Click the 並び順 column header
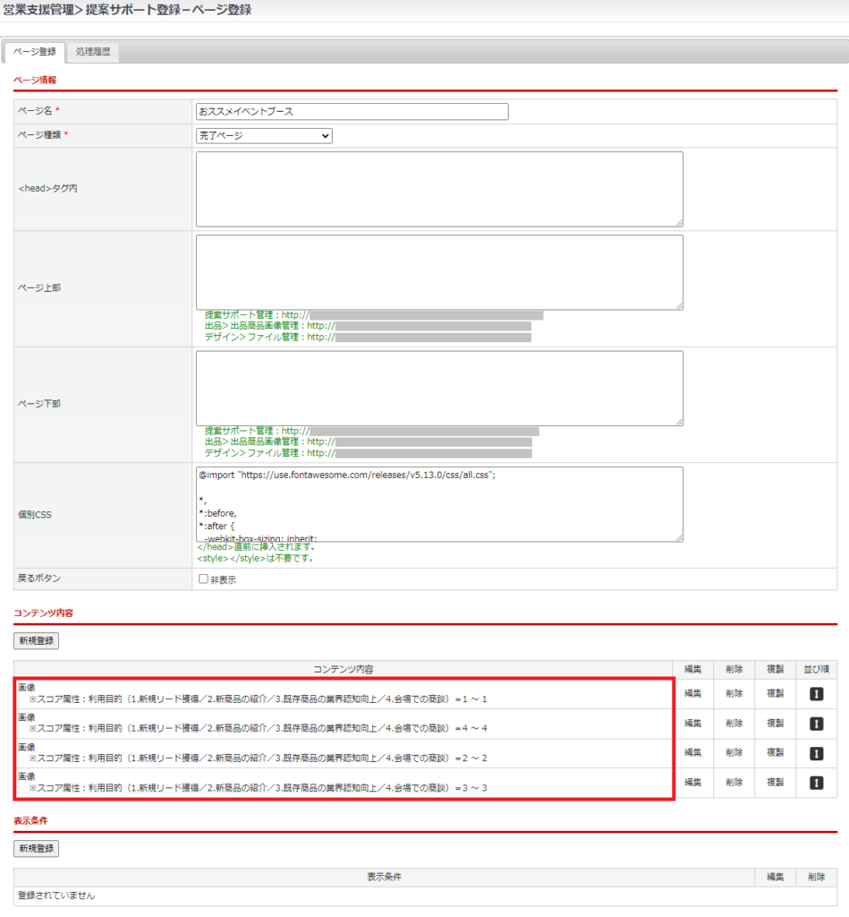849x917 pixels. pos(816,669)
